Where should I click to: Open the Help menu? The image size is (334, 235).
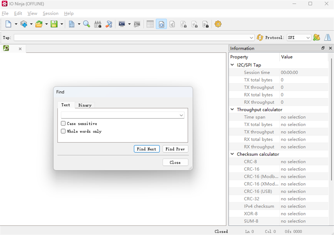[x=69, y=13]
